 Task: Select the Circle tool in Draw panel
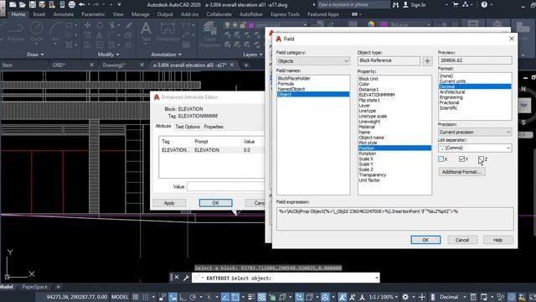click(x=36, y=32)
